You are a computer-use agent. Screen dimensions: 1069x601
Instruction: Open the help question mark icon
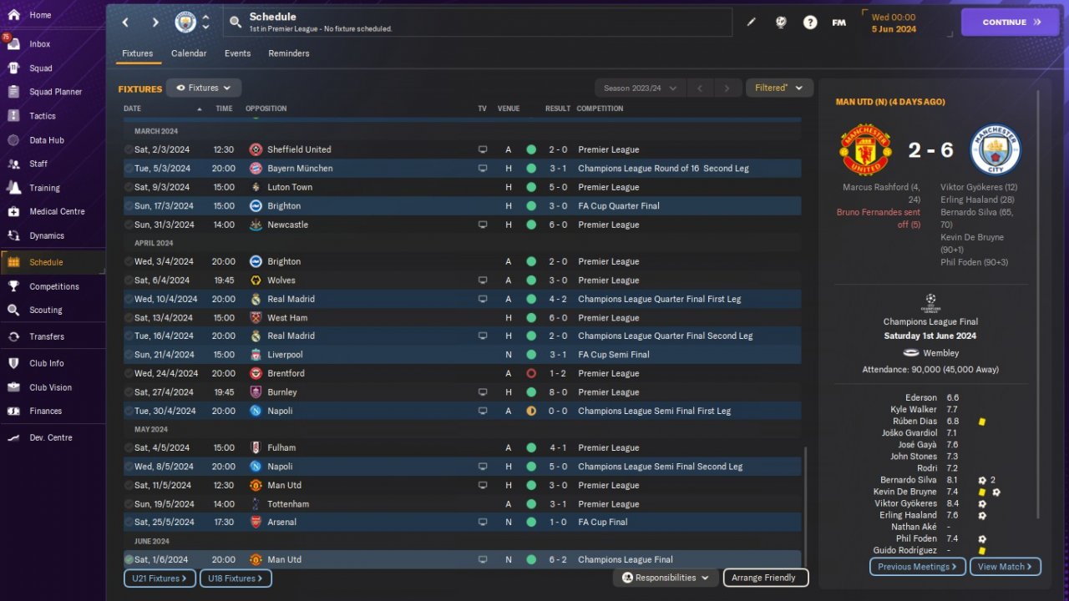click(810, 23)
